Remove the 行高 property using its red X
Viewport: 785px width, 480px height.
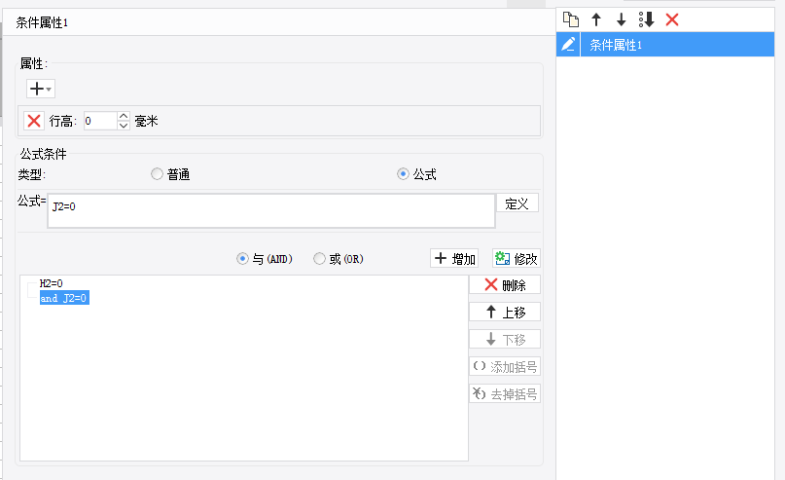34,121
